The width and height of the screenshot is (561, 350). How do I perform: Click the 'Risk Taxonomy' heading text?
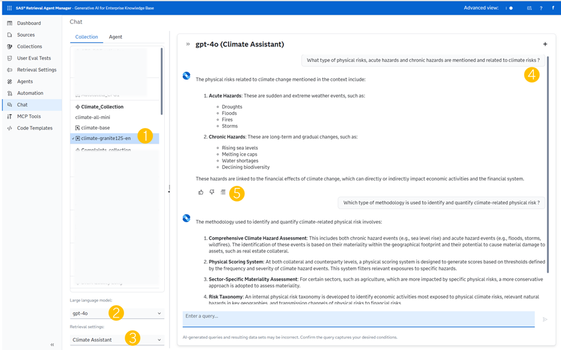tap(226, 297)
